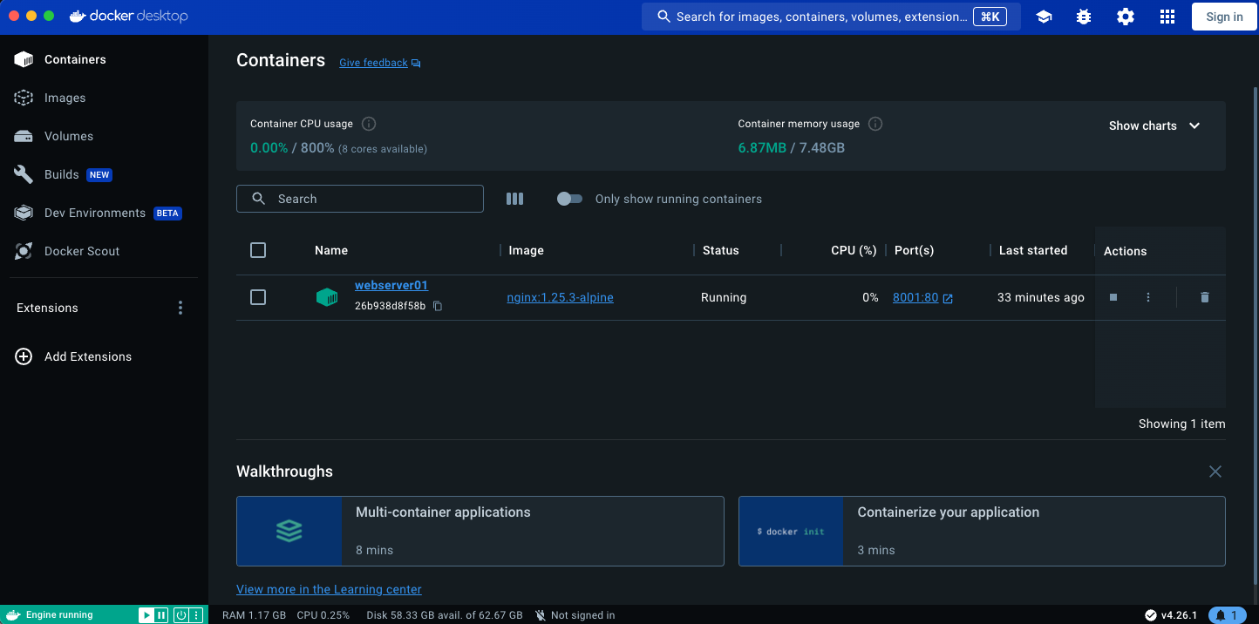Go to Containers in the sidebar
This screenshot has height=624, width=1259.
(x=105, y=59)
